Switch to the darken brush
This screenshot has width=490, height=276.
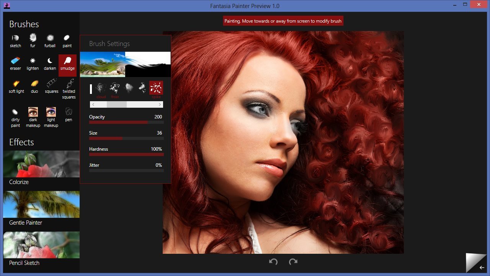click(x=50, y=64)
